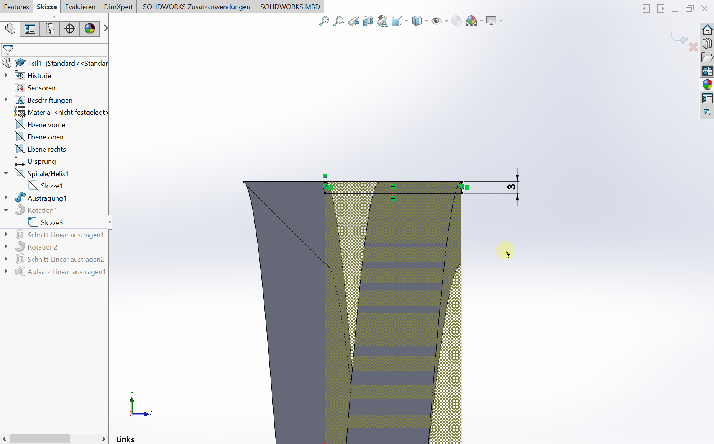The width and height of the screenshot is (714, 444).
Task: Collapse the Spirale/Helix1 tree node
Action: [6, 173]
